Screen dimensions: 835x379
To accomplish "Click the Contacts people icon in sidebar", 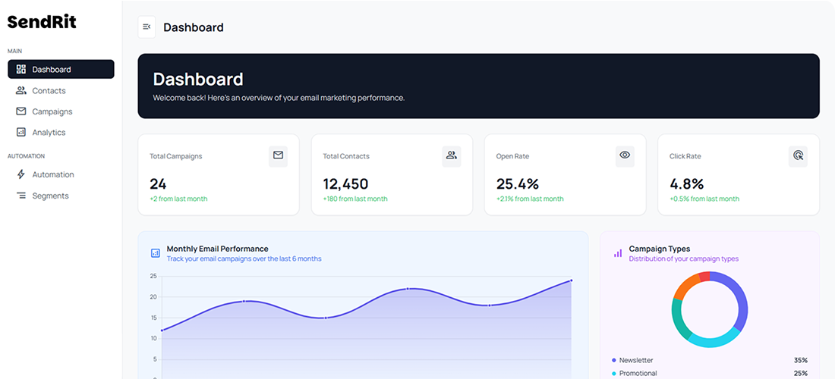I will click(x=21, y=90).
